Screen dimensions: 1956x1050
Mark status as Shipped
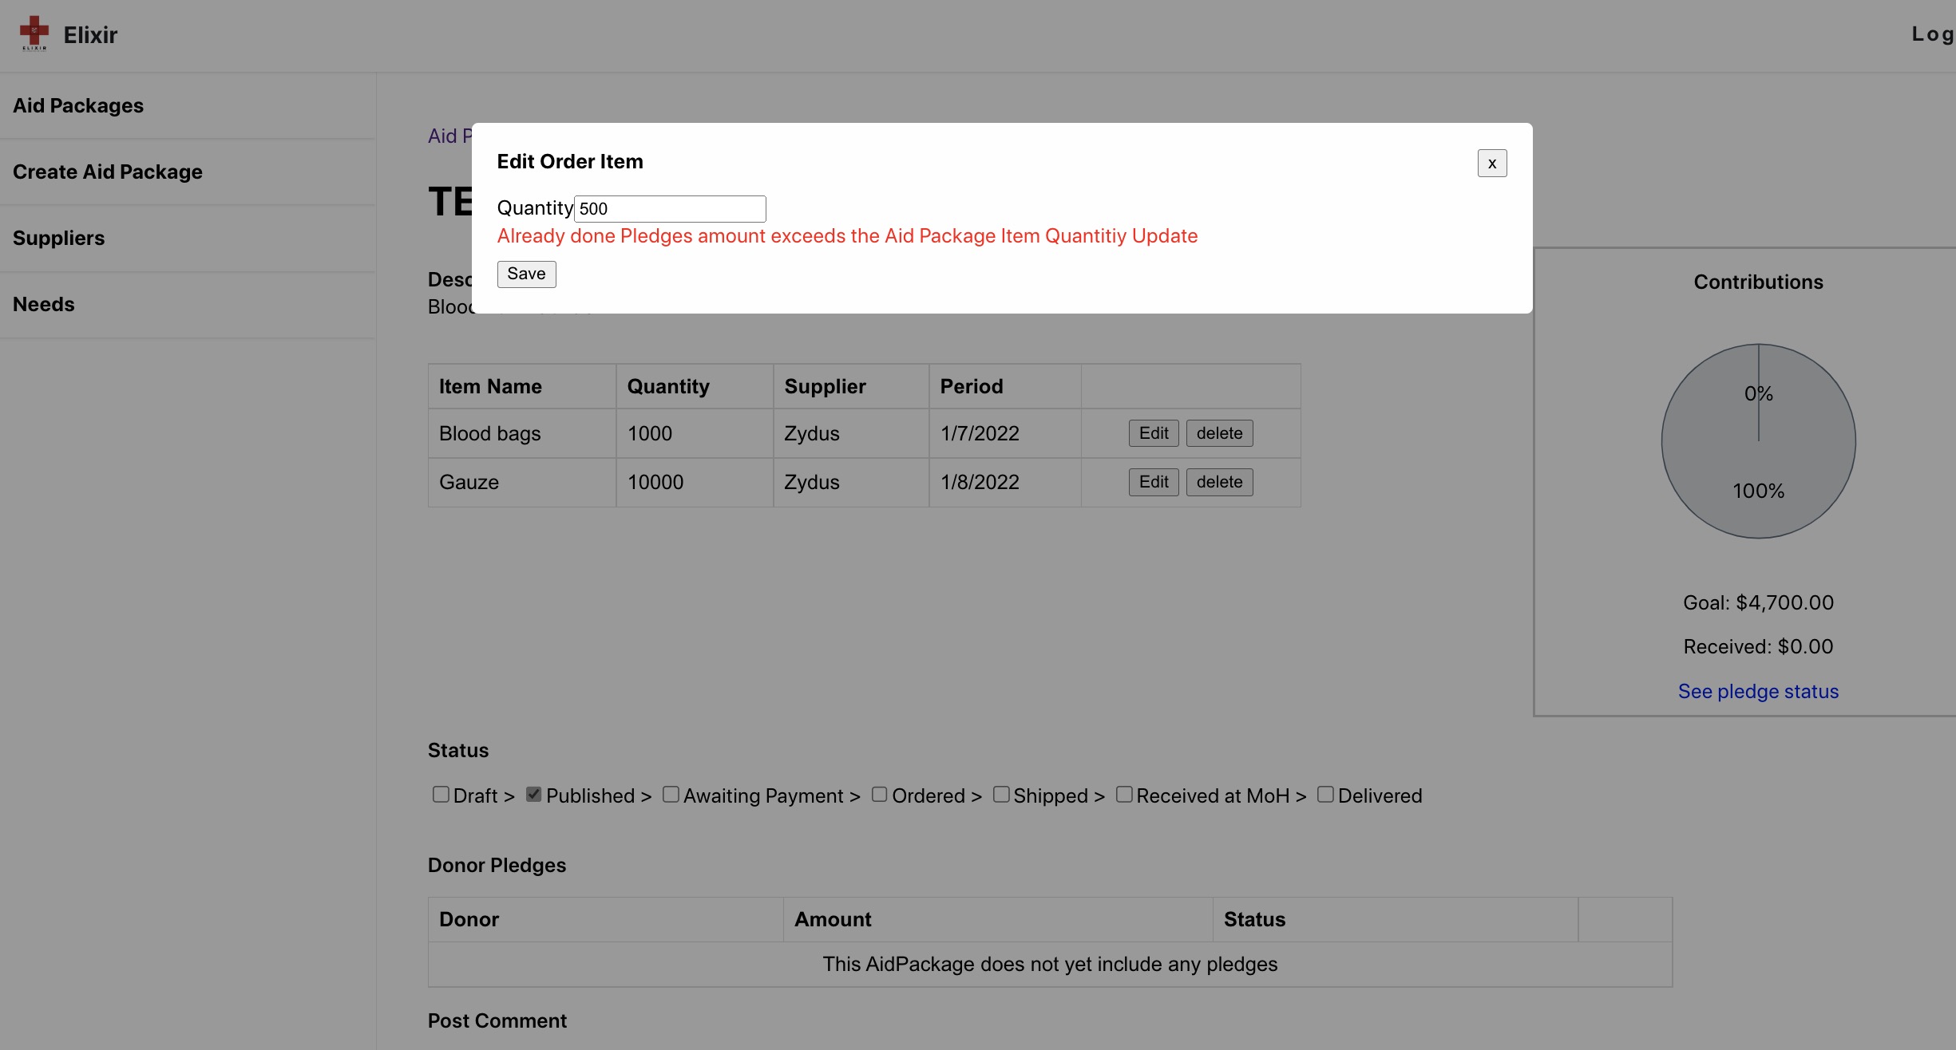pyautogui.click(x=1001, y=795)
